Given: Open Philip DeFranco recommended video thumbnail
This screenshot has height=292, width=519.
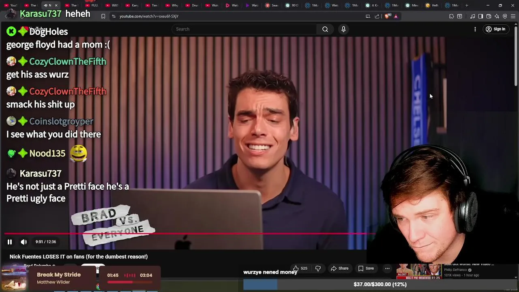Looking at the screenshot, I should [418, 271].
